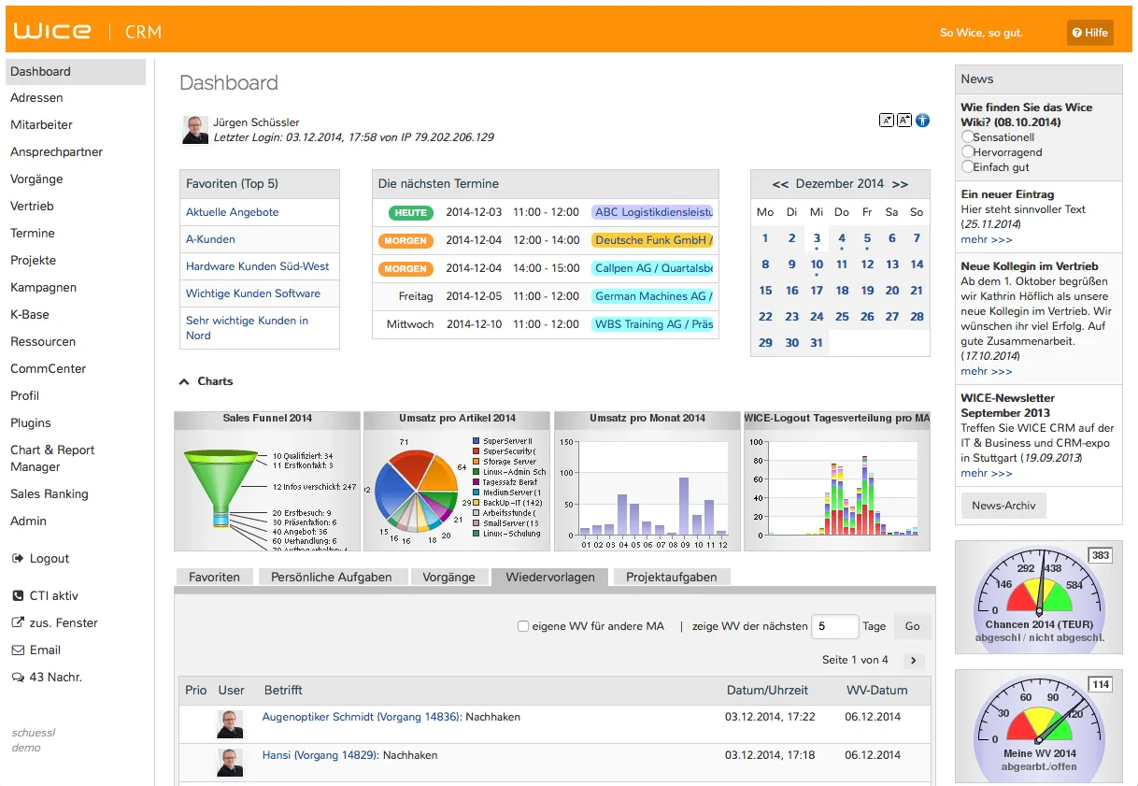Open the Aktuelle Angebote favorite

pos(233,212)
